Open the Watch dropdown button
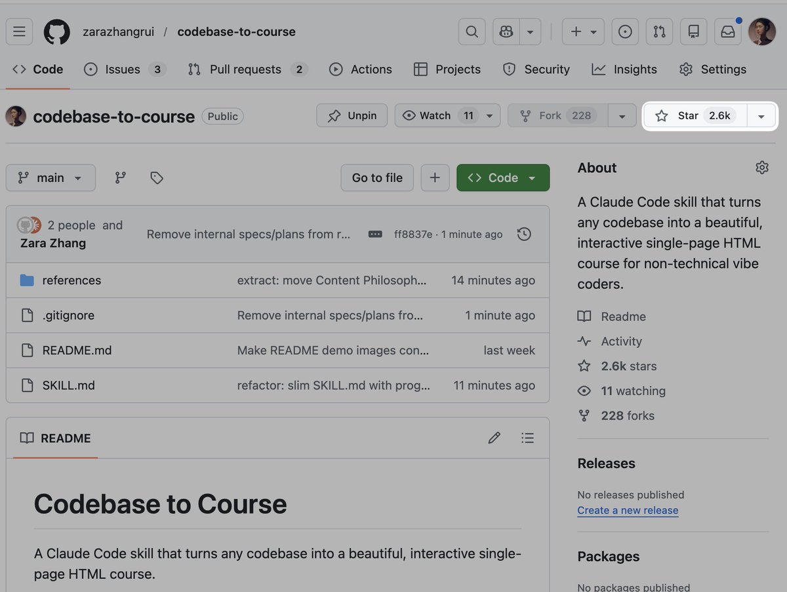 coord(447,116)
